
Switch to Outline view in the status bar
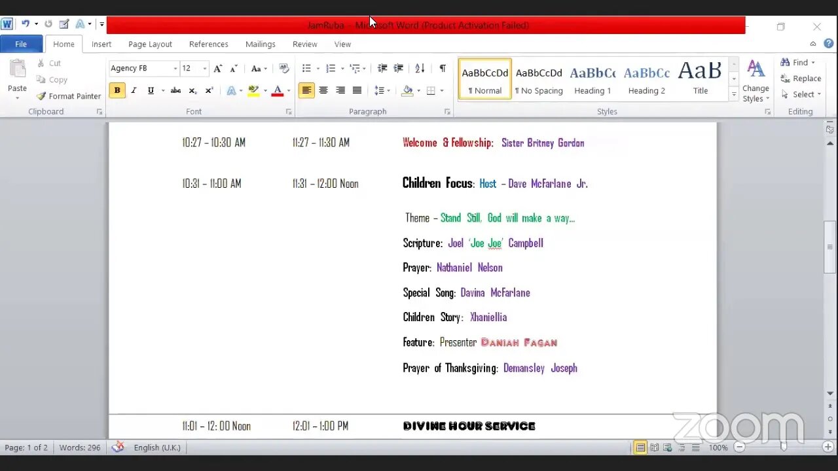(682, 447)
